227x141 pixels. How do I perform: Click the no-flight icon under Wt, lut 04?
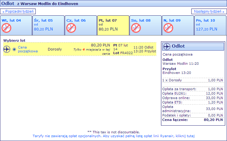7,28
